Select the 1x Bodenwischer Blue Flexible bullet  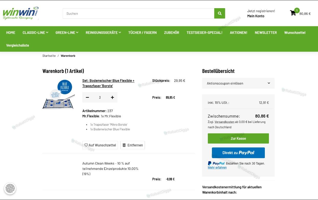tap(110, 129)
